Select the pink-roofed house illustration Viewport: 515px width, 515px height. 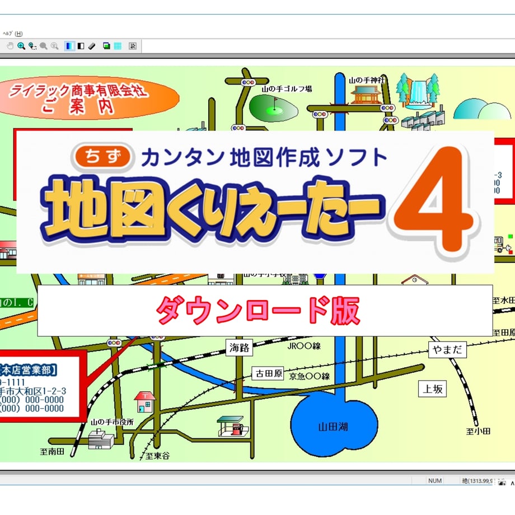pos(144,402)
